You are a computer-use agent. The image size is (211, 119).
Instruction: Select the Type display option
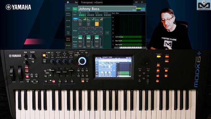tap(75, 19)
